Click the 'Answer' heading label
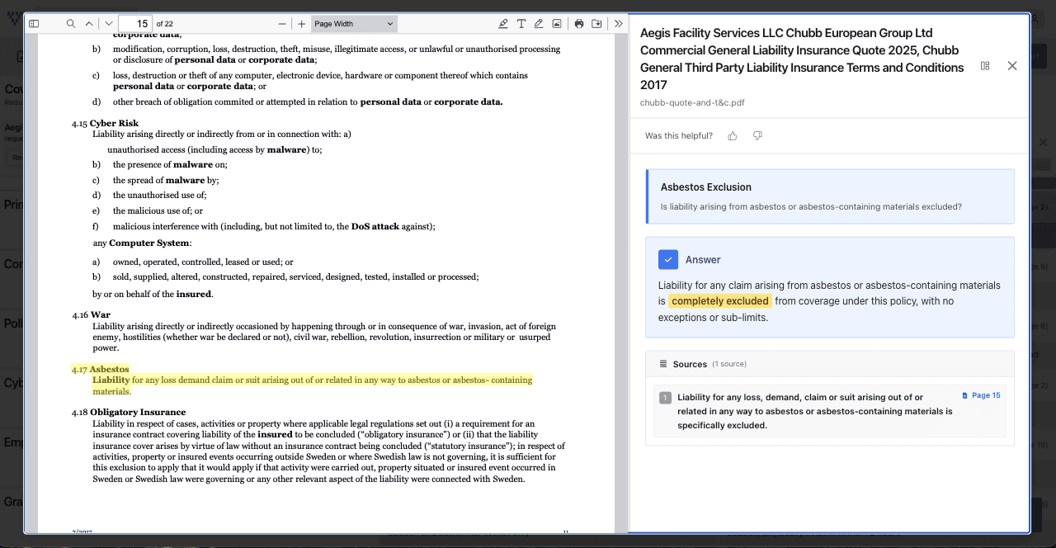 coord(703,259)
